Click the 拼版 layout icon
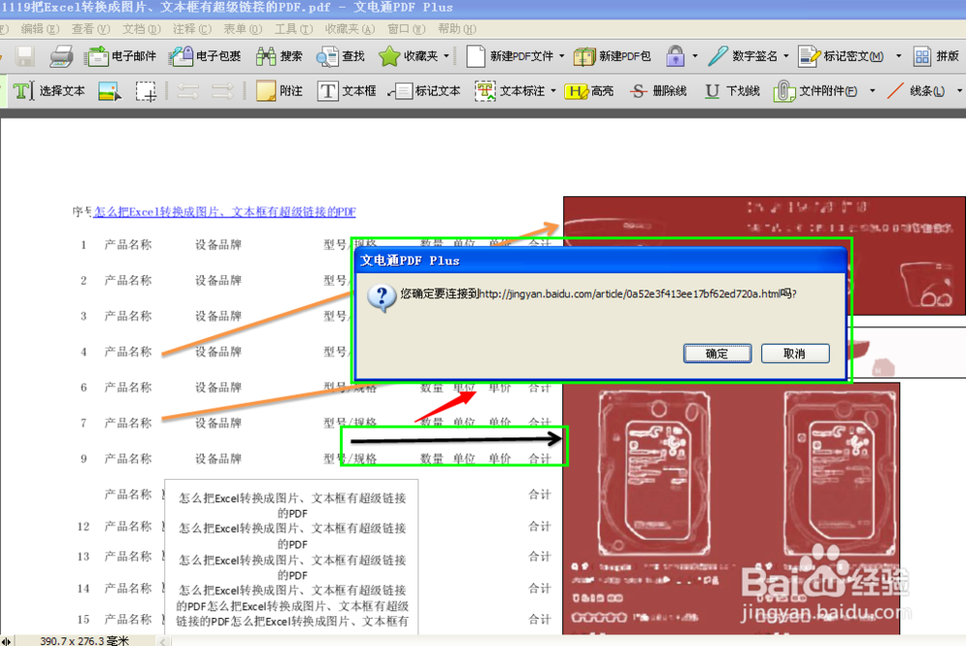The width and height of the screenshot is (966, 646). 923,57
